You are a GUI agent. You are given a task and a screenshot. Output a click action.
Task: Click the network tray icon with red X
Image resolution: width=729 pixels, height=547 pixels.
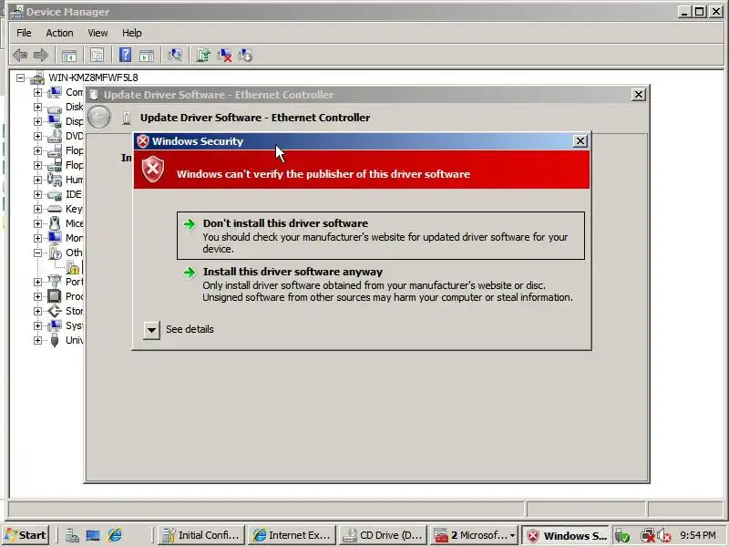pos(647,536)
